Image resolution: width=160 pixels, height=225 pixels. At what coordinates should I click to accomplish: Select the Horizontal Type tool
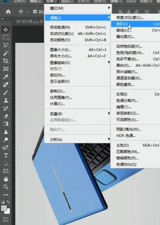click(x=6, y=155)
